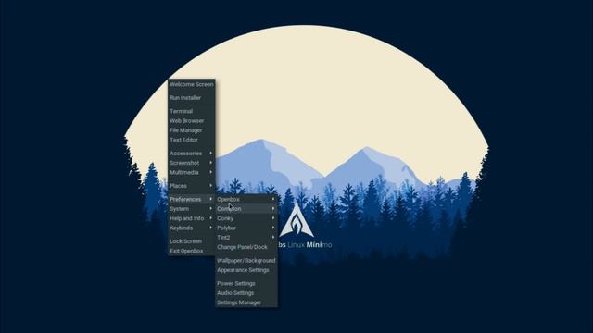Open the Tint2 preferences submenu
Screen dimensions: 593x333
pos(246,238)
